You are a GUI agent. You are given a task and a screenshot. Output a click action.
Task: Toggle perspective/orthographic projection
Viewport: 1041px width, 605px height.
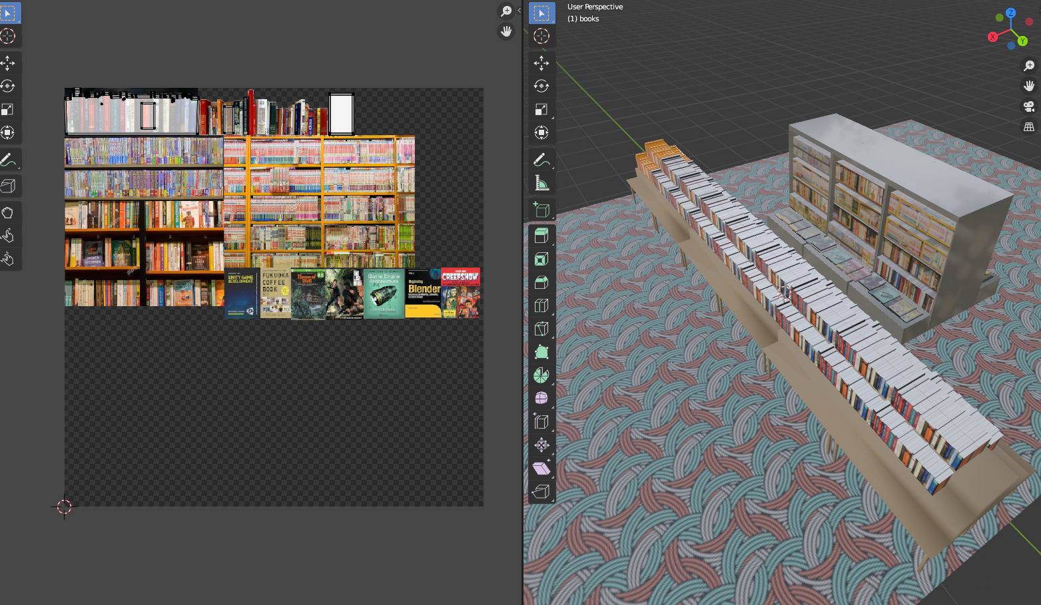coord(1029,126)
